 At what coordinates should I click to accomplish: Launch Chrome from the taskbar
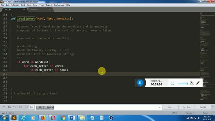pyautogui.click(x=63, y=118)
